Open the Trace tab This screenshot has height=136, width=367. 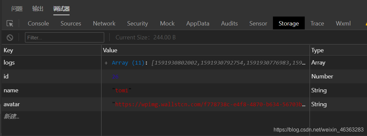(317, 23)
